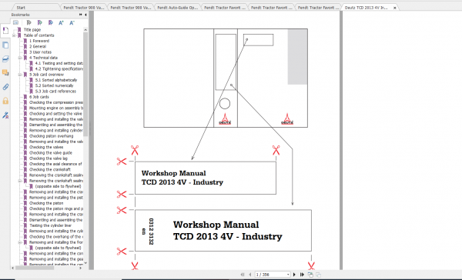Open the Attachments paperclip side panel icon

tap(5, 87)
